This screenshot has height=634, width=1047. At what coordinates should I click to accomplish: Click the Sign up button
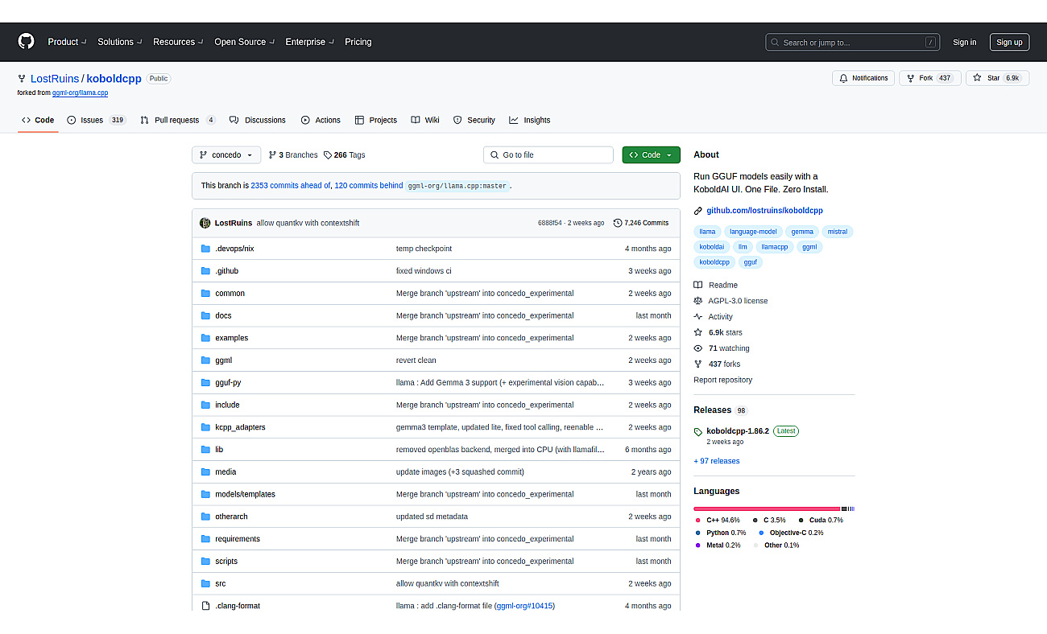pos(1009,43)
